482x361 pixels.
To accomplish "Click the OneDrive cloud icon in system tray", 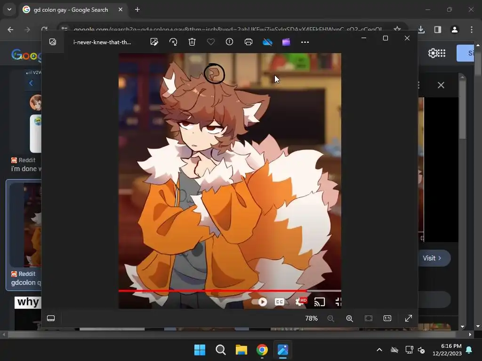I will tap(394, 350).
